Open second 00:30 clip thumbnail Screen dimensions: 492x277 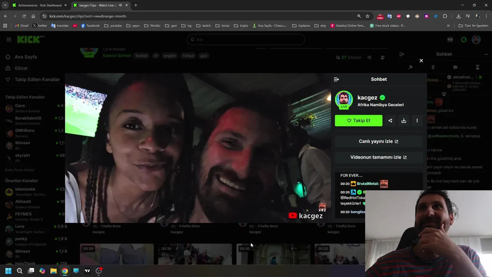(195, 254)
